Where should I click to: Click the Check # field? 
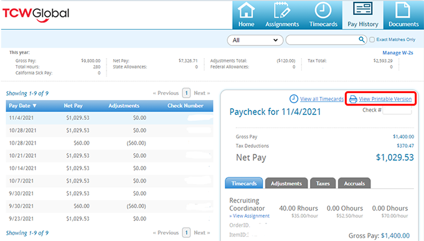point(397,110)
